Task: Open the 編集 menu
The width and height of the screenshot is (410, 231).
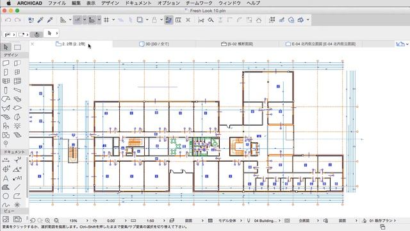Action: pos(76,3)
